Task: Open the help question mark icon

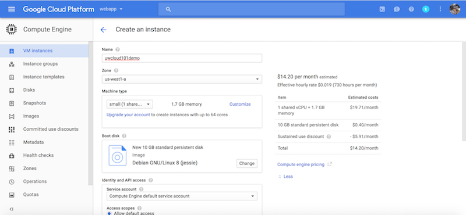Action: 411,9
